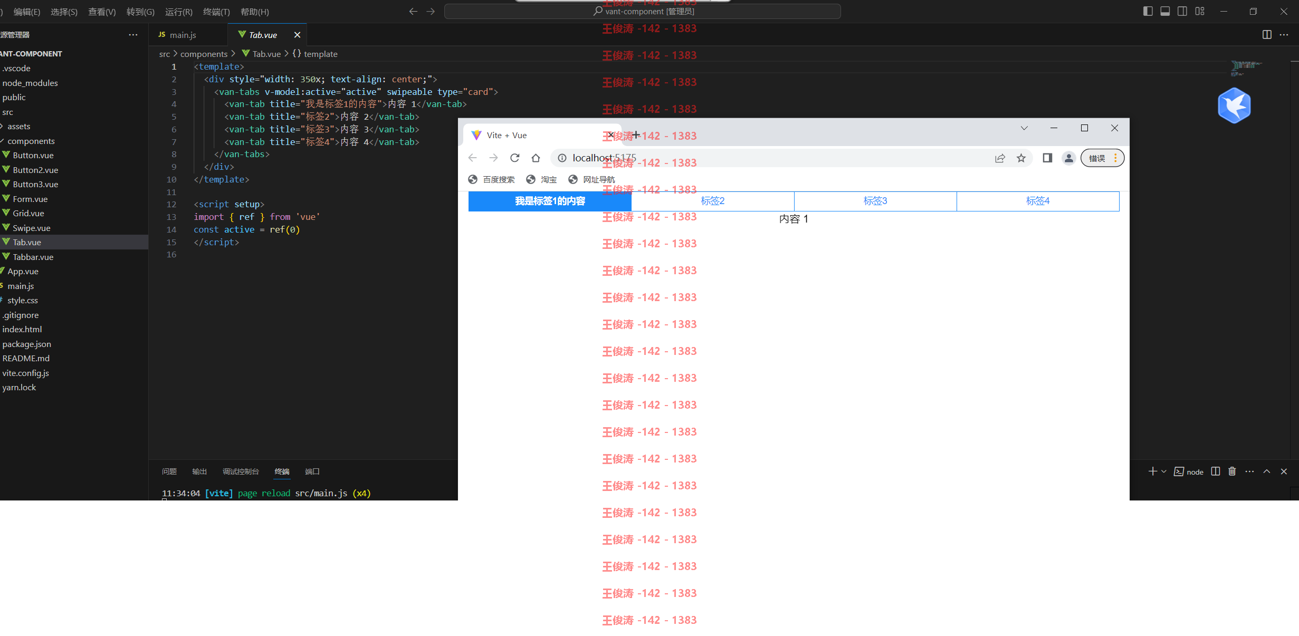The image size is (1299, 636).
Task: Select the 标签2 tab in the page
Action: pos(712,201)
